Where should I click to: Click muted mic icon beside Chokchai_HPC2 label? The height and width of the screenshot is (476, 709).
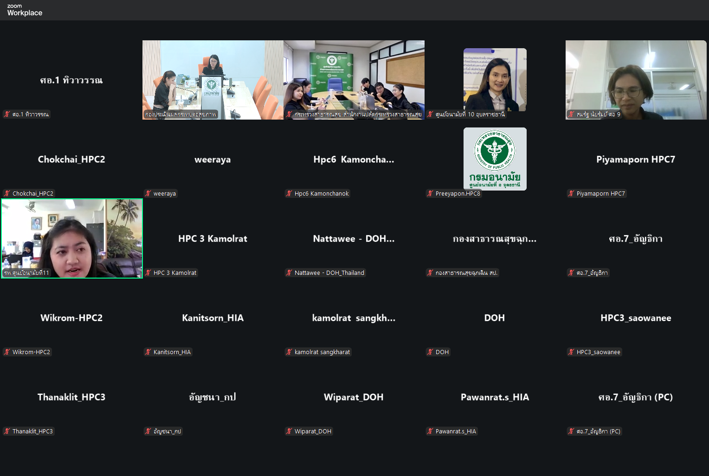[x=7, y=193]
